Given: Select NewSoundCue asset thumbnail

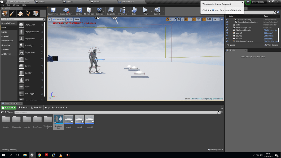Looking at the screenshot, I should pyautogui.click(x=58, y=119).
